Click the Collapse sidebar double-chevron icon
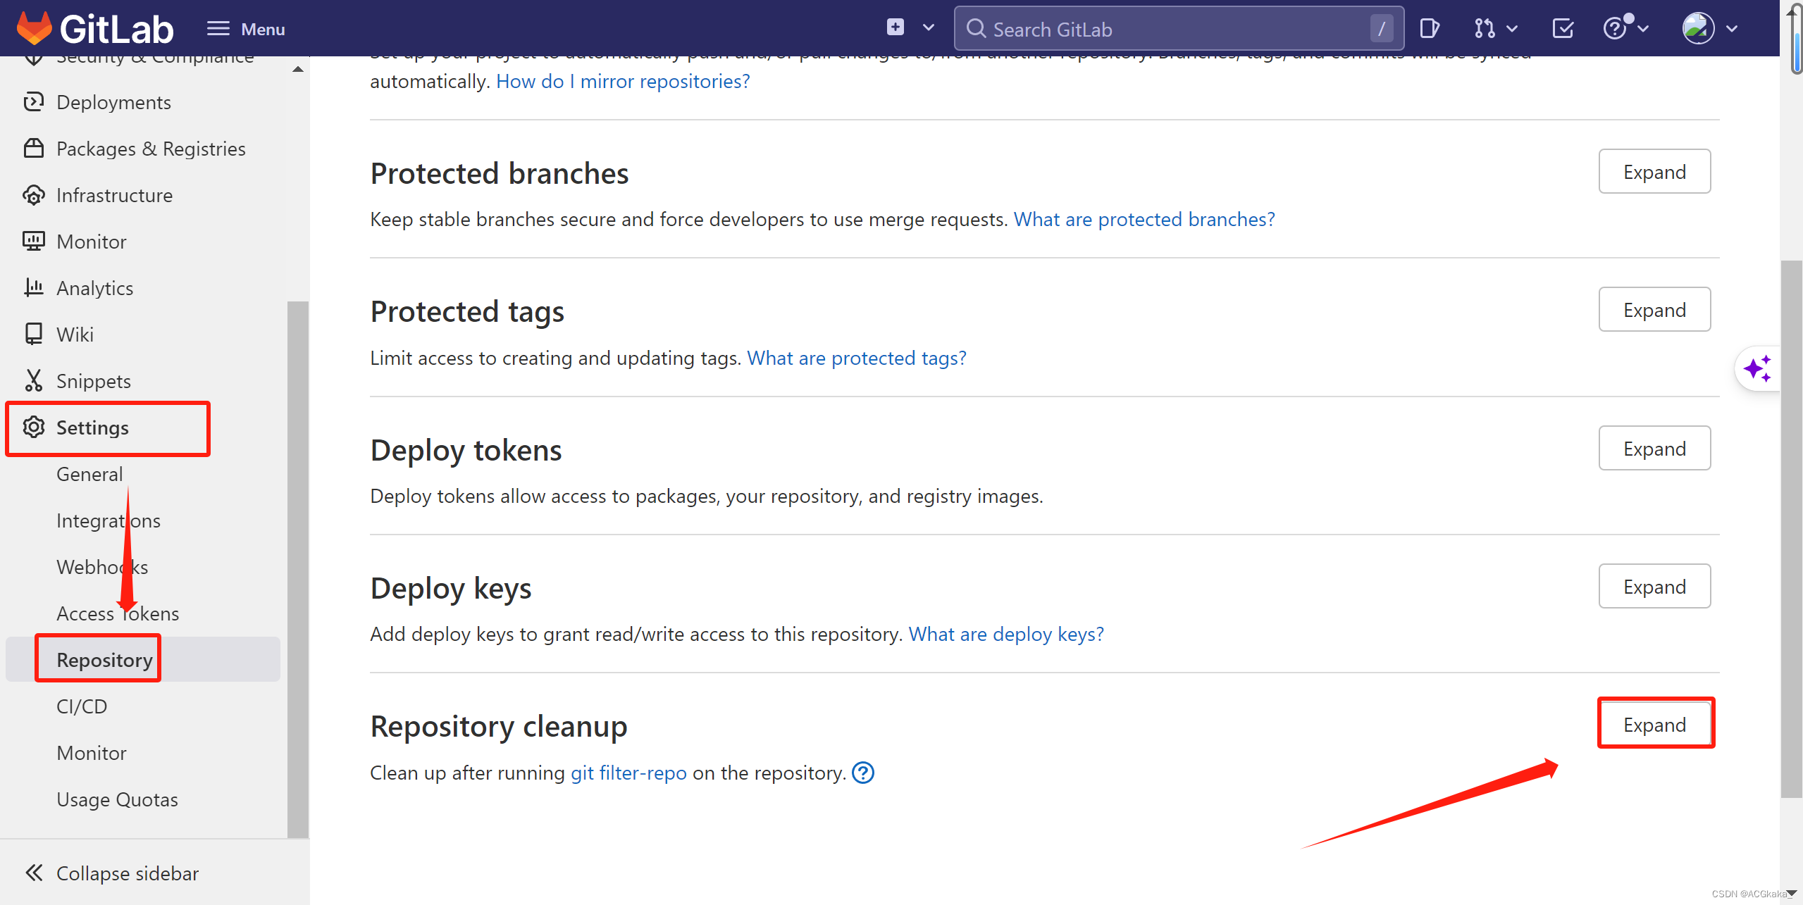The width and height of the screenshot is (1803, 905). (34, 873)
